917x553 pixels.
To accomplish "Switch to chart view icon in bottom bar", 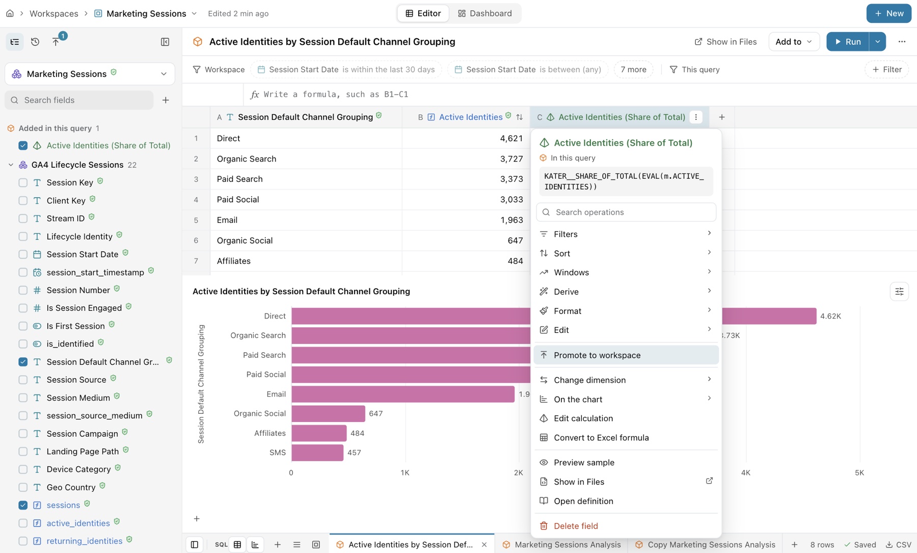I will pyautogui.click(x=255, y=544).
